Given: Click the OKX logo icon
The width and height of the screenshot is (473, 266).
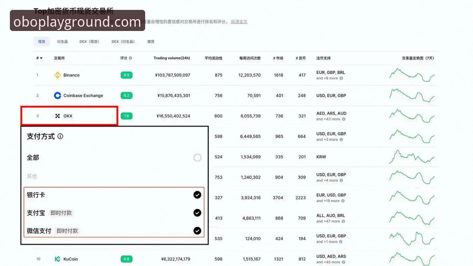Looking at the screenshot, I should pos(58,116).
